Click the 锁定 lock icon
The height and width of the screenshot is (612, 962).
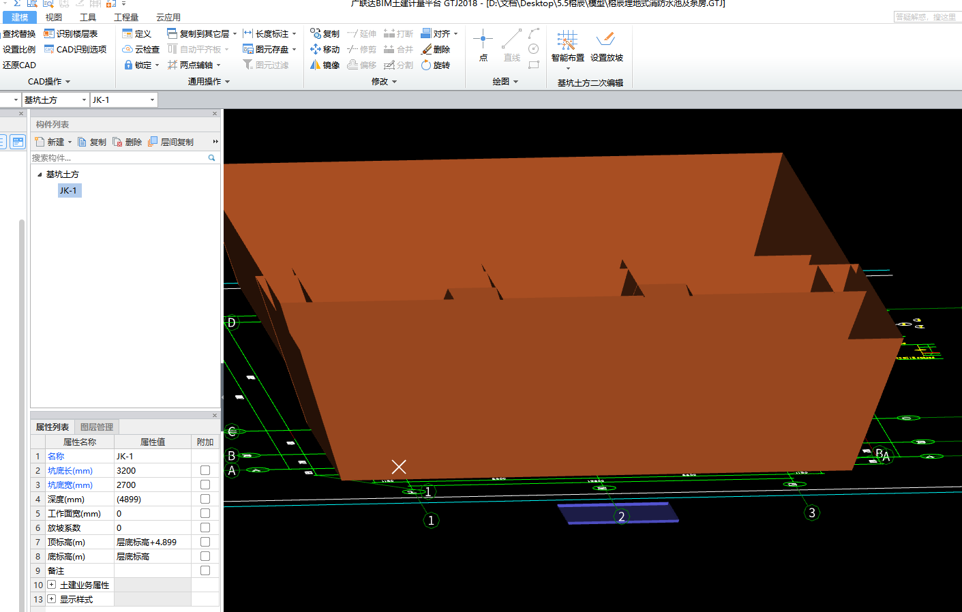pyautogui.click(x=128, y=65)
